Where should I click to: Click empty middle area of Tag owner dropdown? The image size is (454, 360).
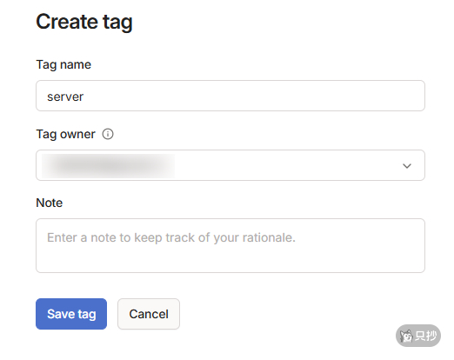pos(287,165)
